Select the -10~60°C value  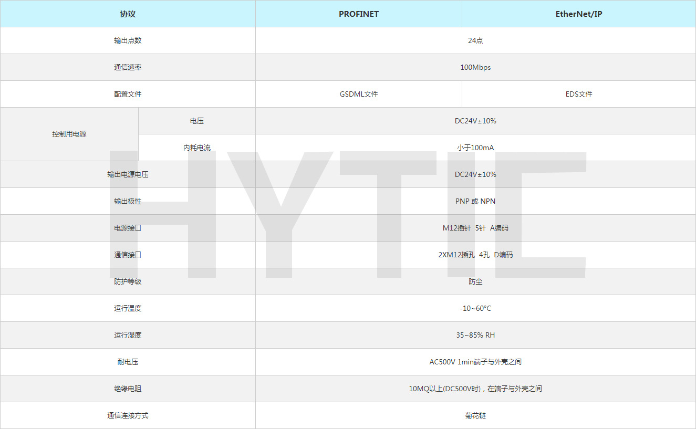[x=475, y=308]
